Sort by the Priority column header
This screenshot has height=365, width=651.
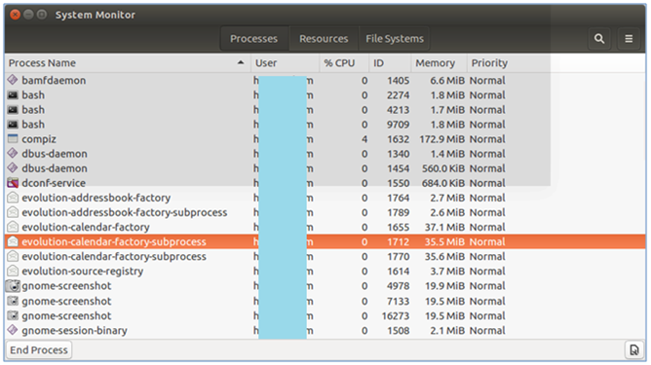tap(489, 63)
